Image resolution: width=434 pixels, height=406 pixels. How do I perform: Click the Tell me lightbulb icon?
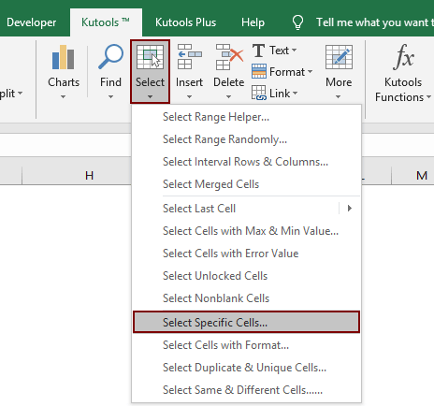click(297, 22)
